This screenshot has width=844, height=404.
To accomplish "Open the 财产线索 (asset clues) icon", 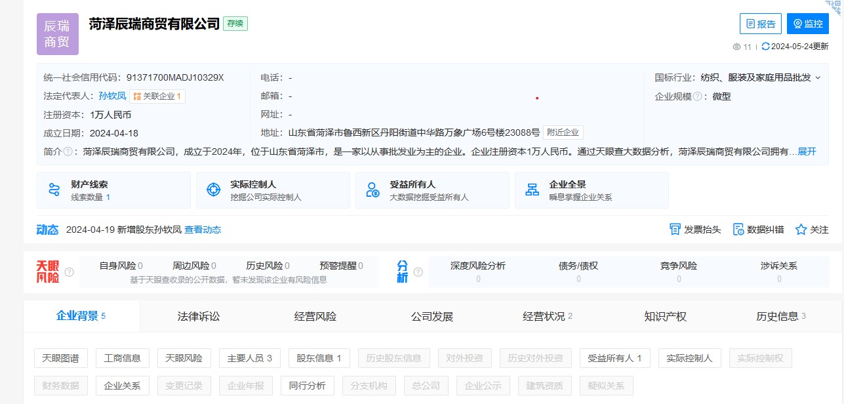I will pyautogui.click(x=54, y=190).
